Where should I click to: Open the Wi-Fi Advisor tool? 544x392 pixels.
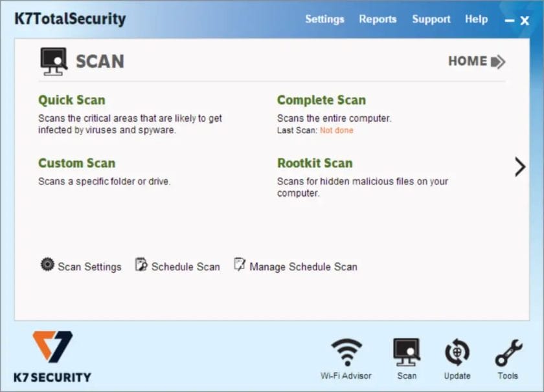(x=347, y=354)
